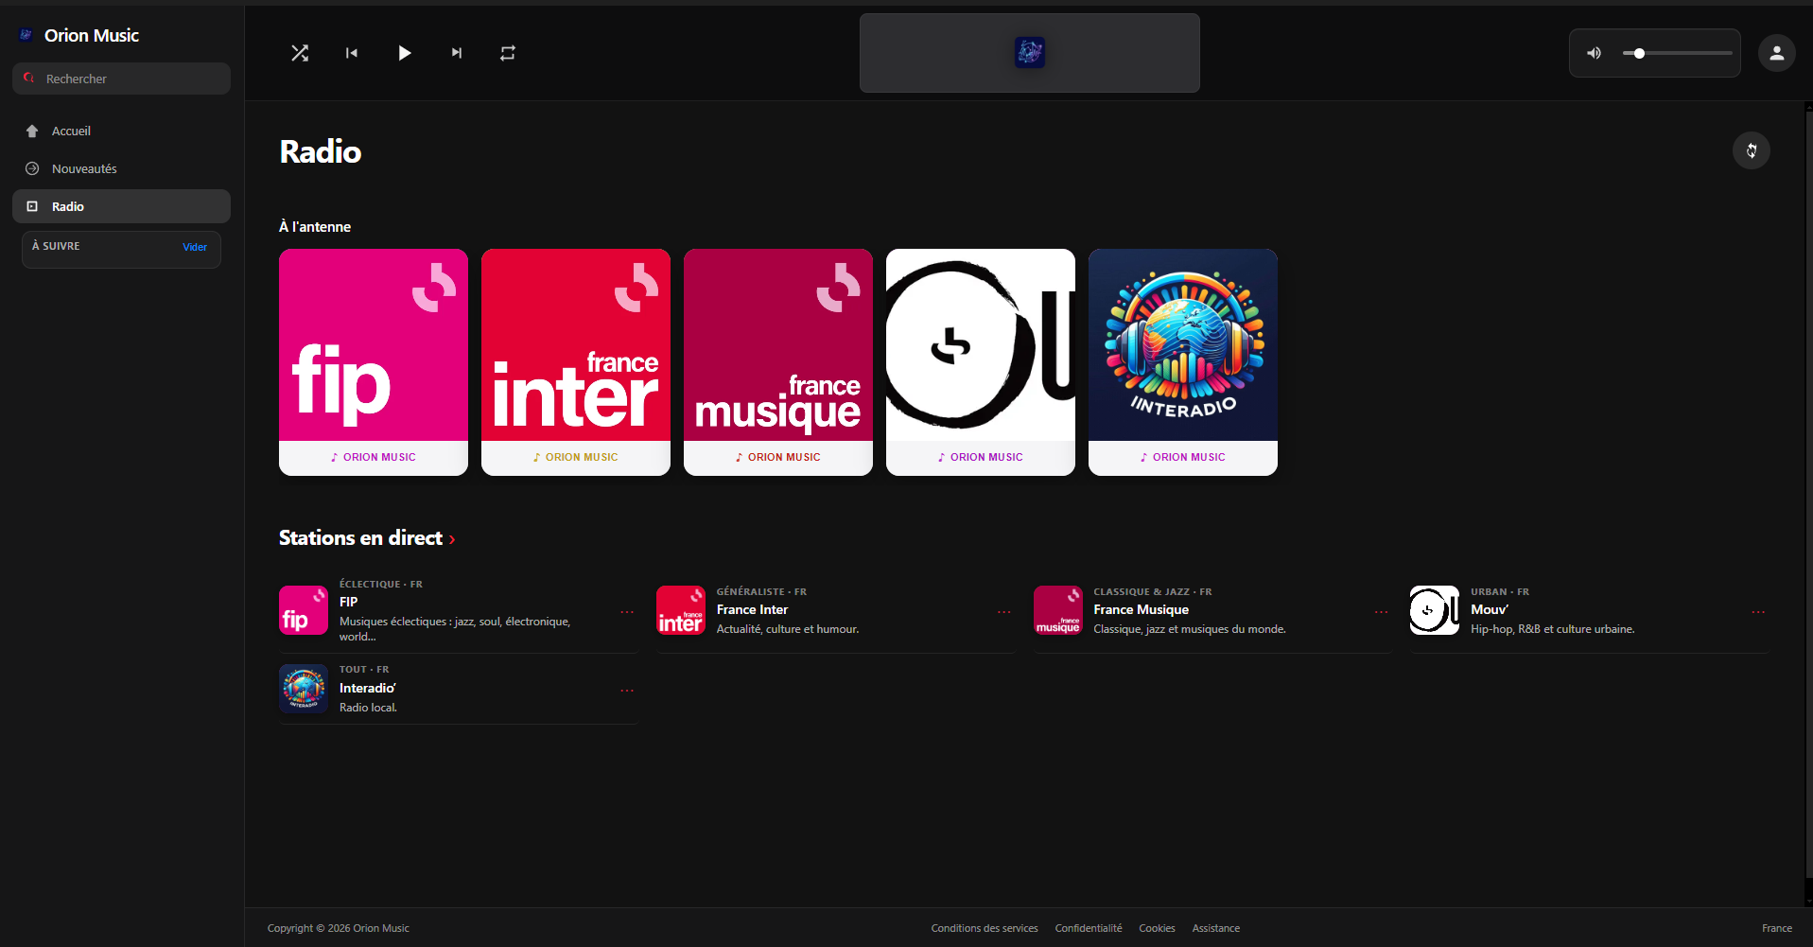Select the France Inter station title
Screen dimensions: 1813x947
tap(752, 610)
